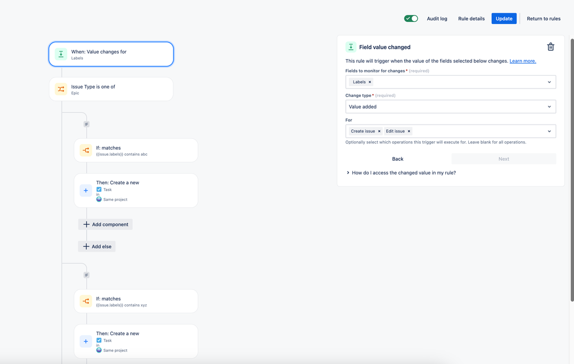The image size is (574, 364).
Task: Click the branch icon on 'contains abc' condition
Action: (86, 150)
